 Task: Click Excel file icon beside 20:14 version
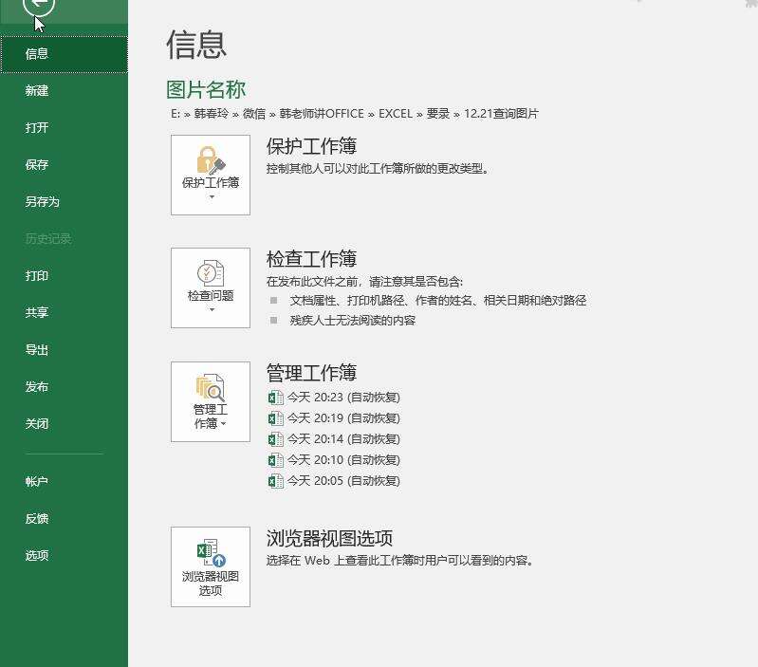click(275, 439)
